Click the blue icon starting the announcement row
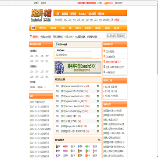The width and height of the screenshot is (158, 158). [x=31, y=36]
